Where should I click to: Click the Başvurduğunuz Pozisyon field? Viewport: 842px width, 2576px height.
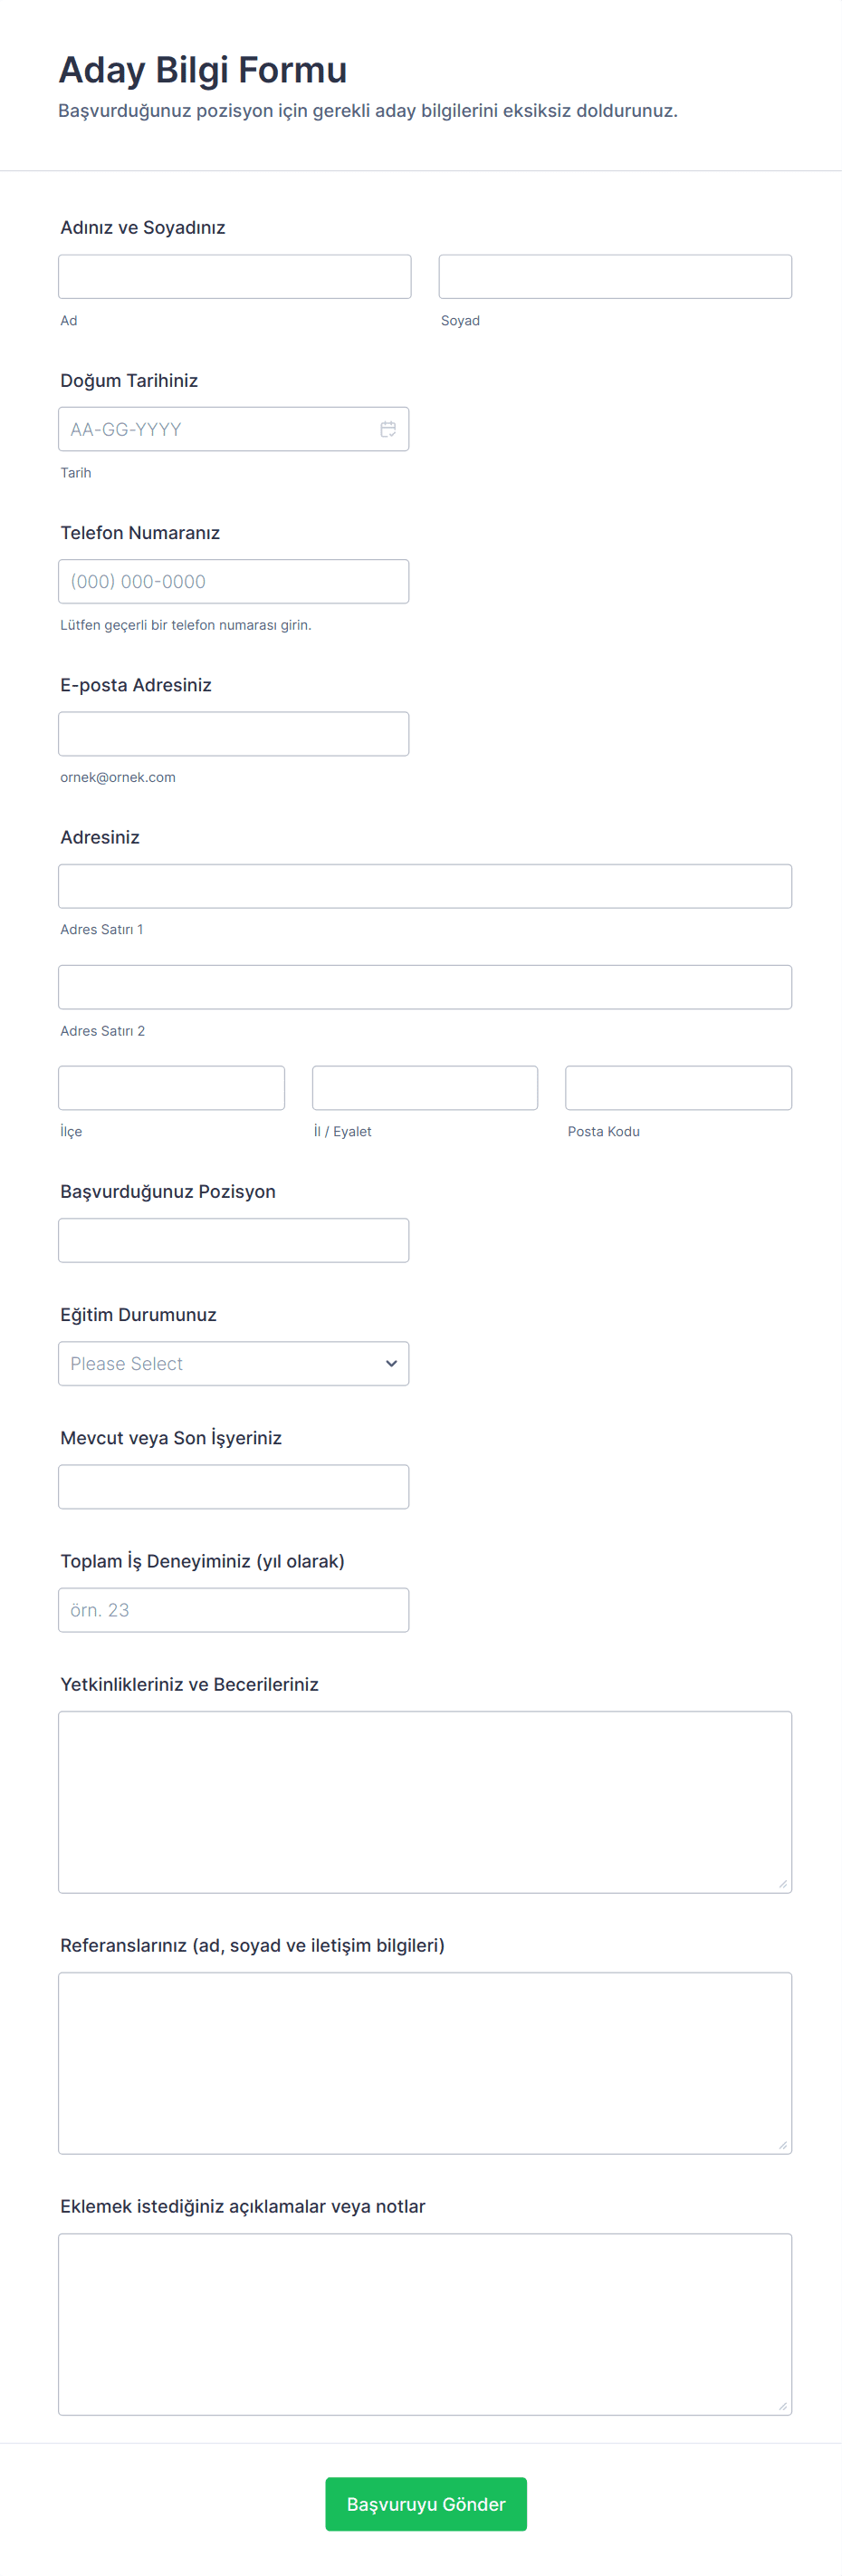coord(233,1240)
